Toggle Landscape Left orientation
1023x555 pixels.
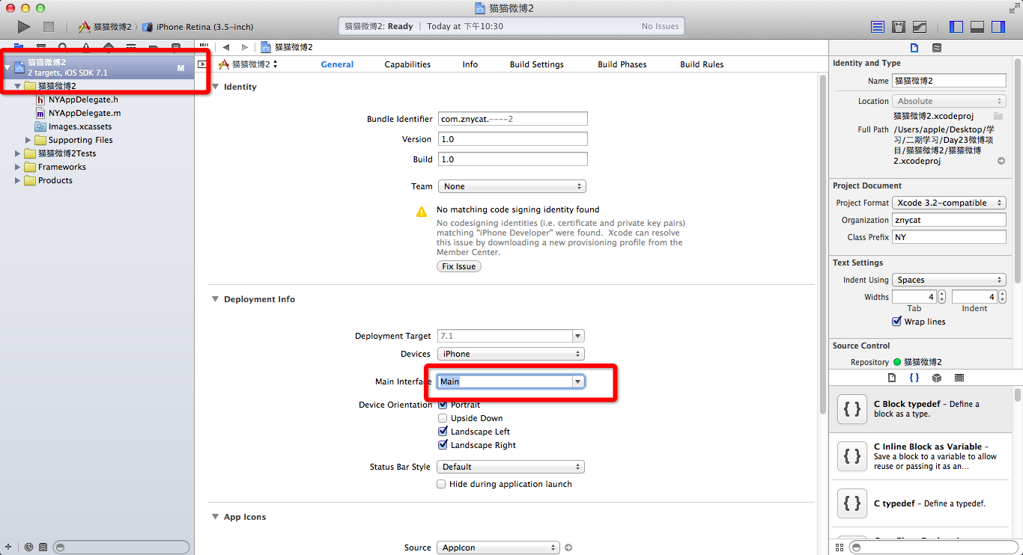443,432
